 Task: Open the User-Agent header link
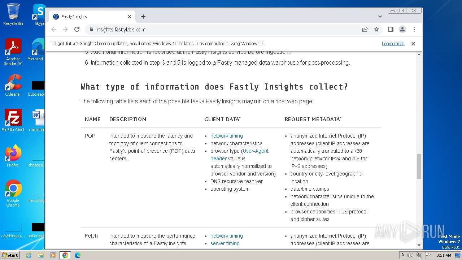239,155
